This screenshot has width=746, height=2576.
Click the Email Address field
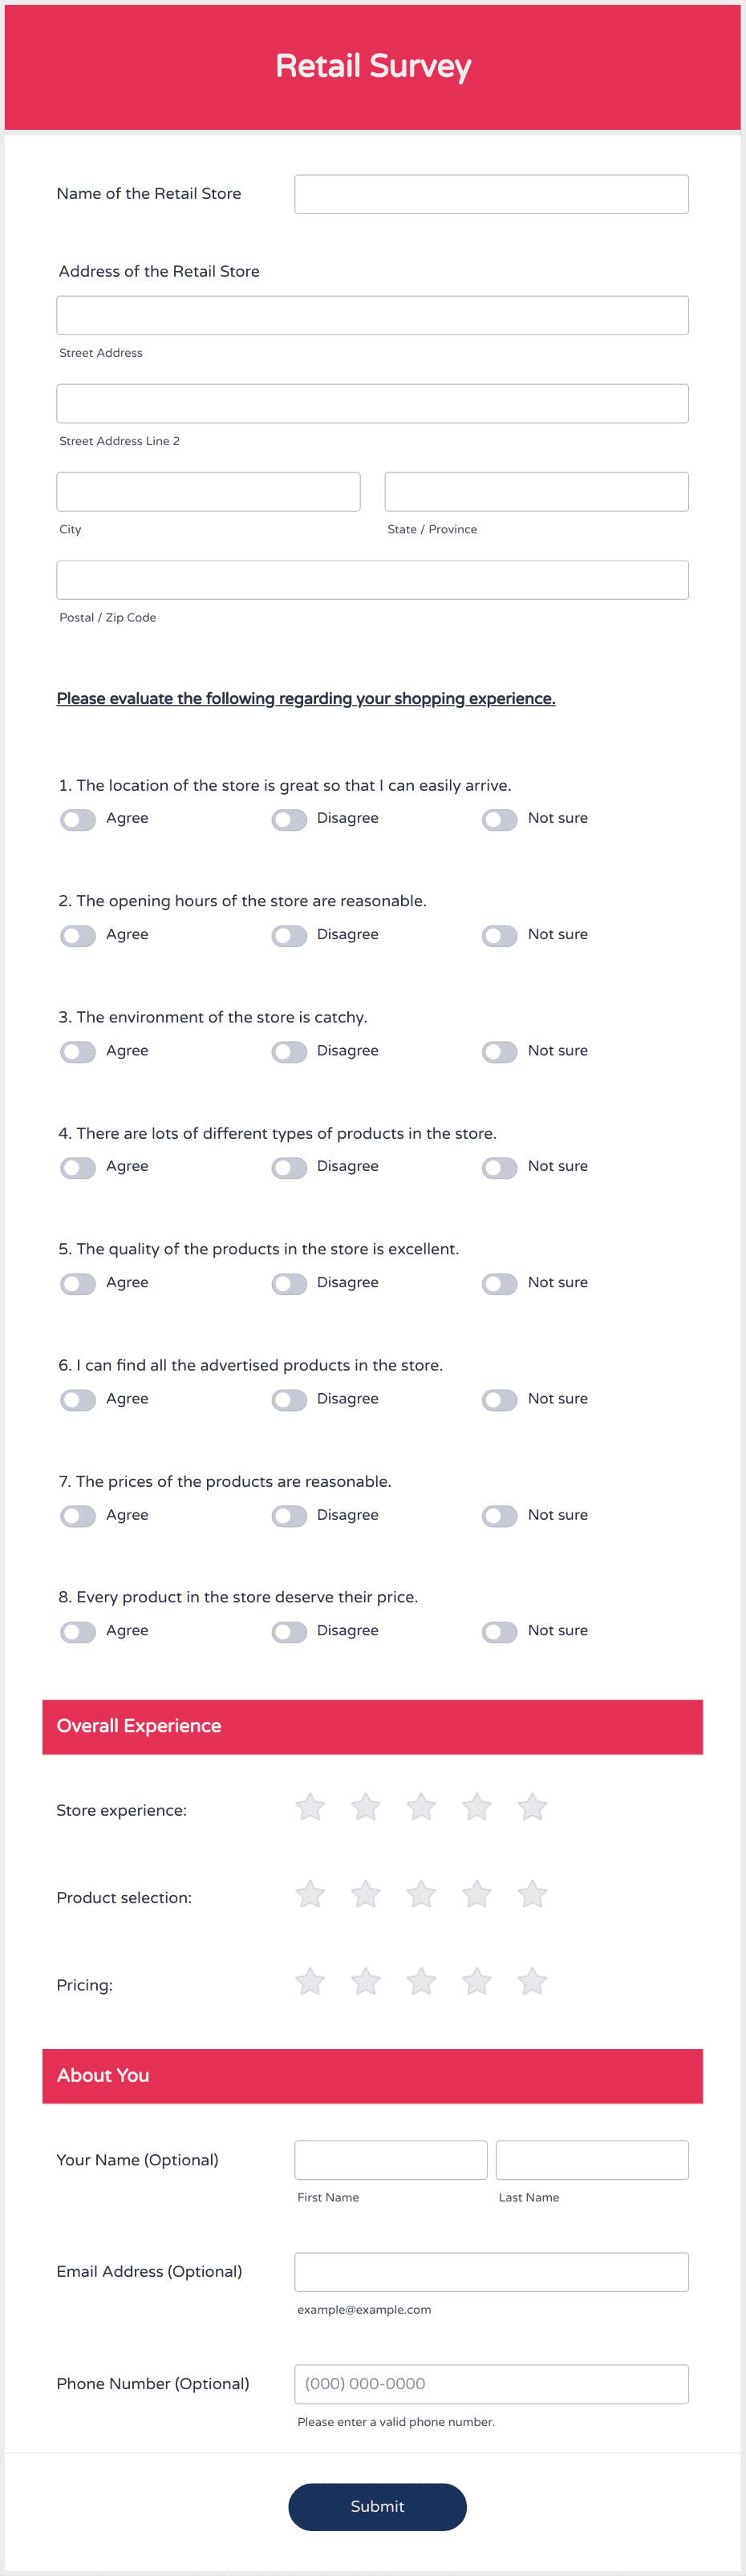[491, 2272]
